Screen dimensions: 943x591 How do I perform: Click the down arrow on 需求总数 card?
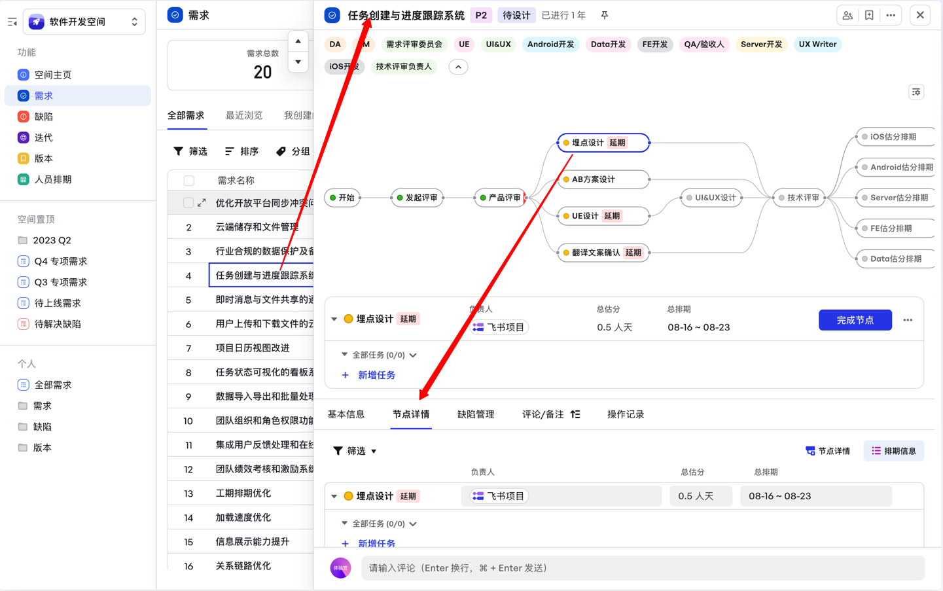pos(298,62)
